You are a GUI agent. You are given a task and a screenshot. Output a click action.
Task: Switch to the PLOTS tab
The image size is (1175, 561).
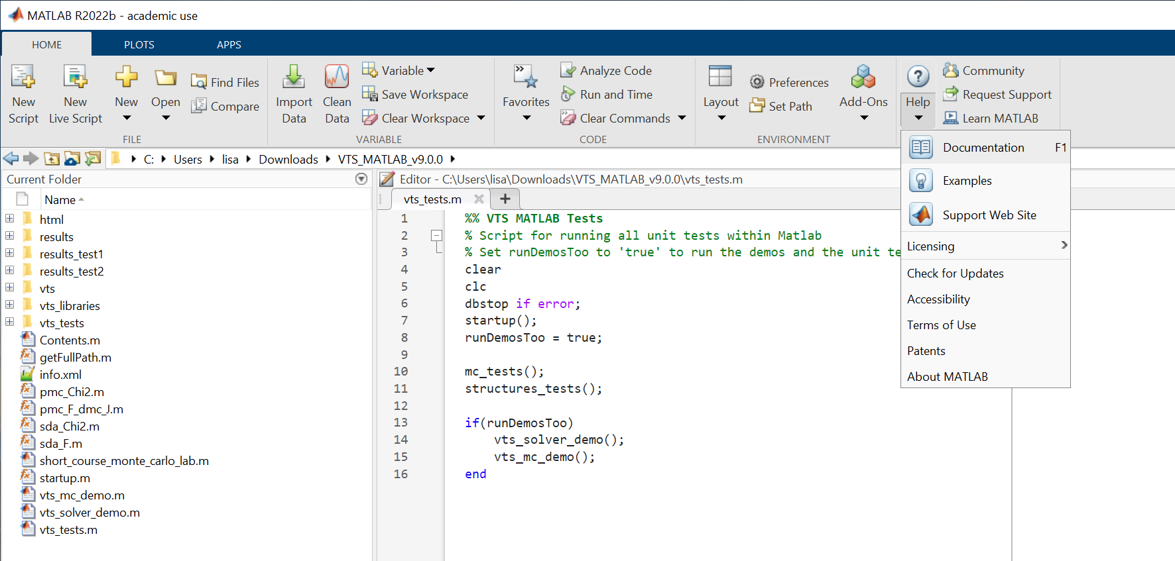[139, 44]
